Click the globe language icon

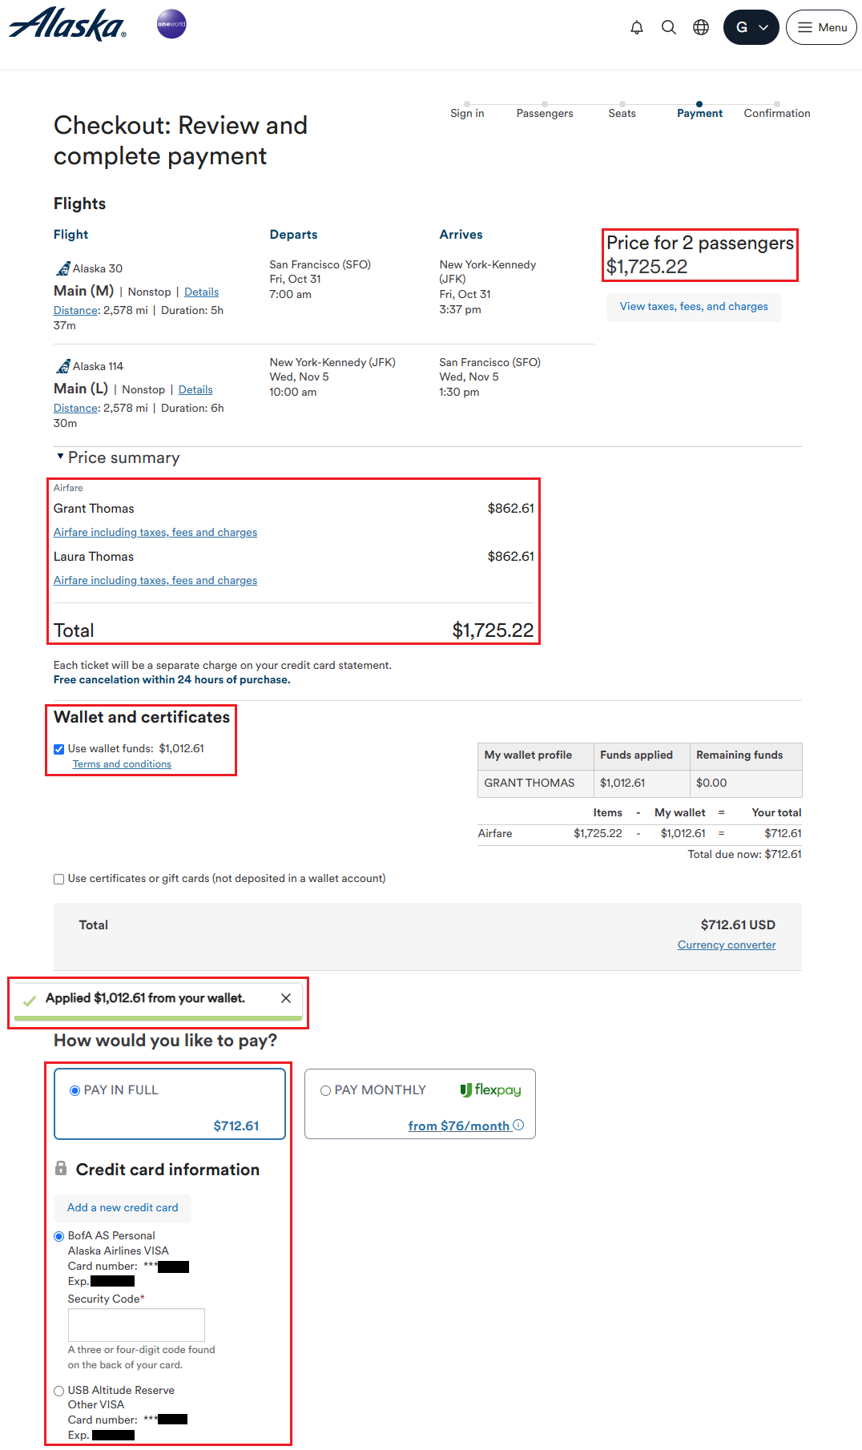tap(701, 27)
